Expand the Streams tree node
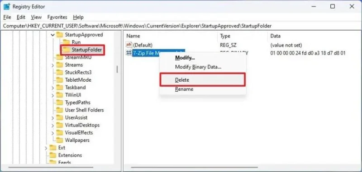 point(52,65)
